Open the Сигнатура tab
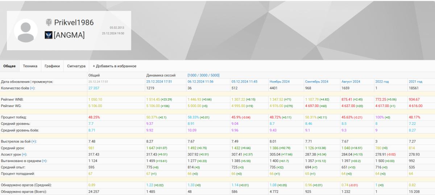Image resolution: width=435 pixels, height=195 pixels. click(76, 66)
